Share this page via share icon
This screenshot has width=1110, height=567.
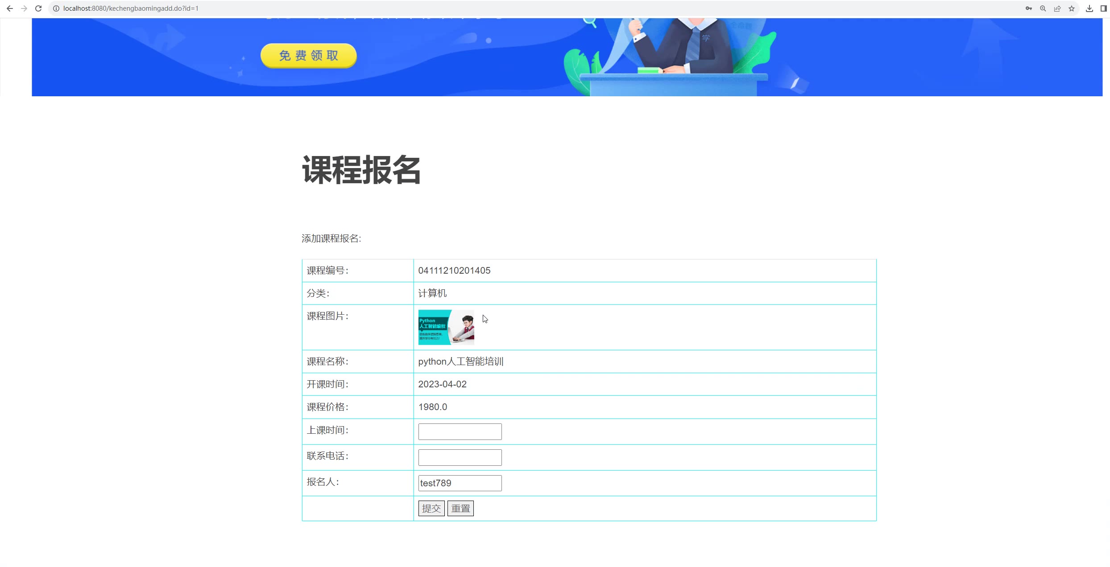pyautogui.click(x=1057, y=8)
